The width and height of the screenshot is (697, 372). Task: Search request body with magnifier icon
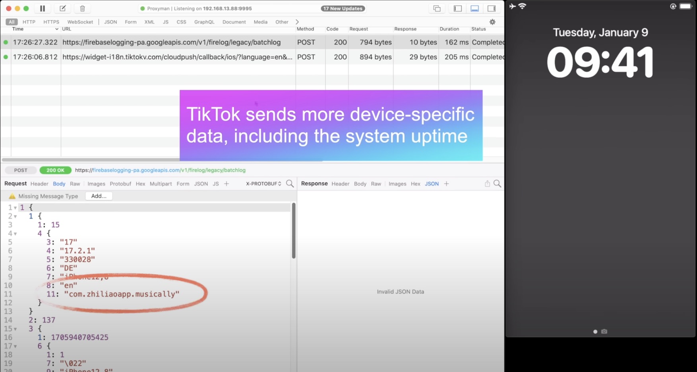pyautogui.click(x=290, y=184)
